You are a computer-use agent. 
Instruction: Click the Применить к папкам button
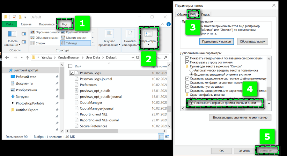coord(217,42)
